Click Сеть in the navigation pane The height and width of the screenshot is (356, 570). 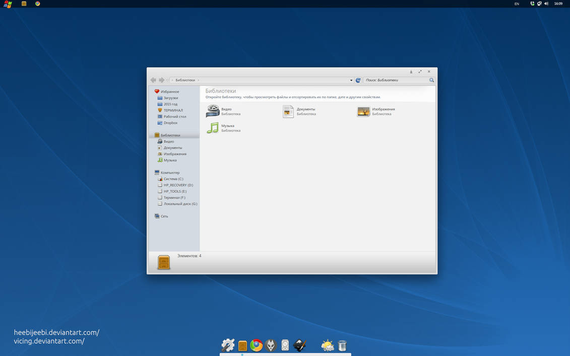tap(164, 216)
